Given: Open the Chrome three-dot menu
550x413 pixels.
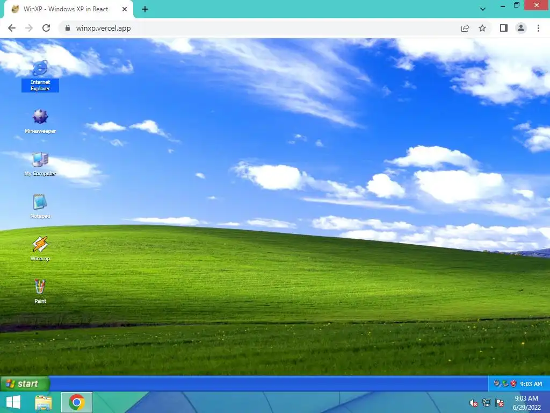Looking at the screenshot, I should [538, 28].
